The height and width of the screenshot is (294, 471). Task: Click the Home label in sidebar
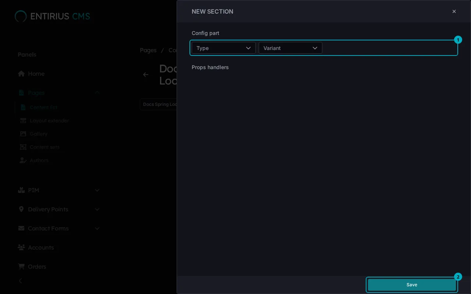(36, 73)
